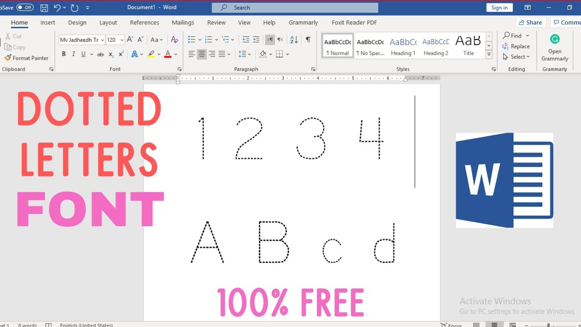Open the Grammarly ribbon tab

point(303,22)
